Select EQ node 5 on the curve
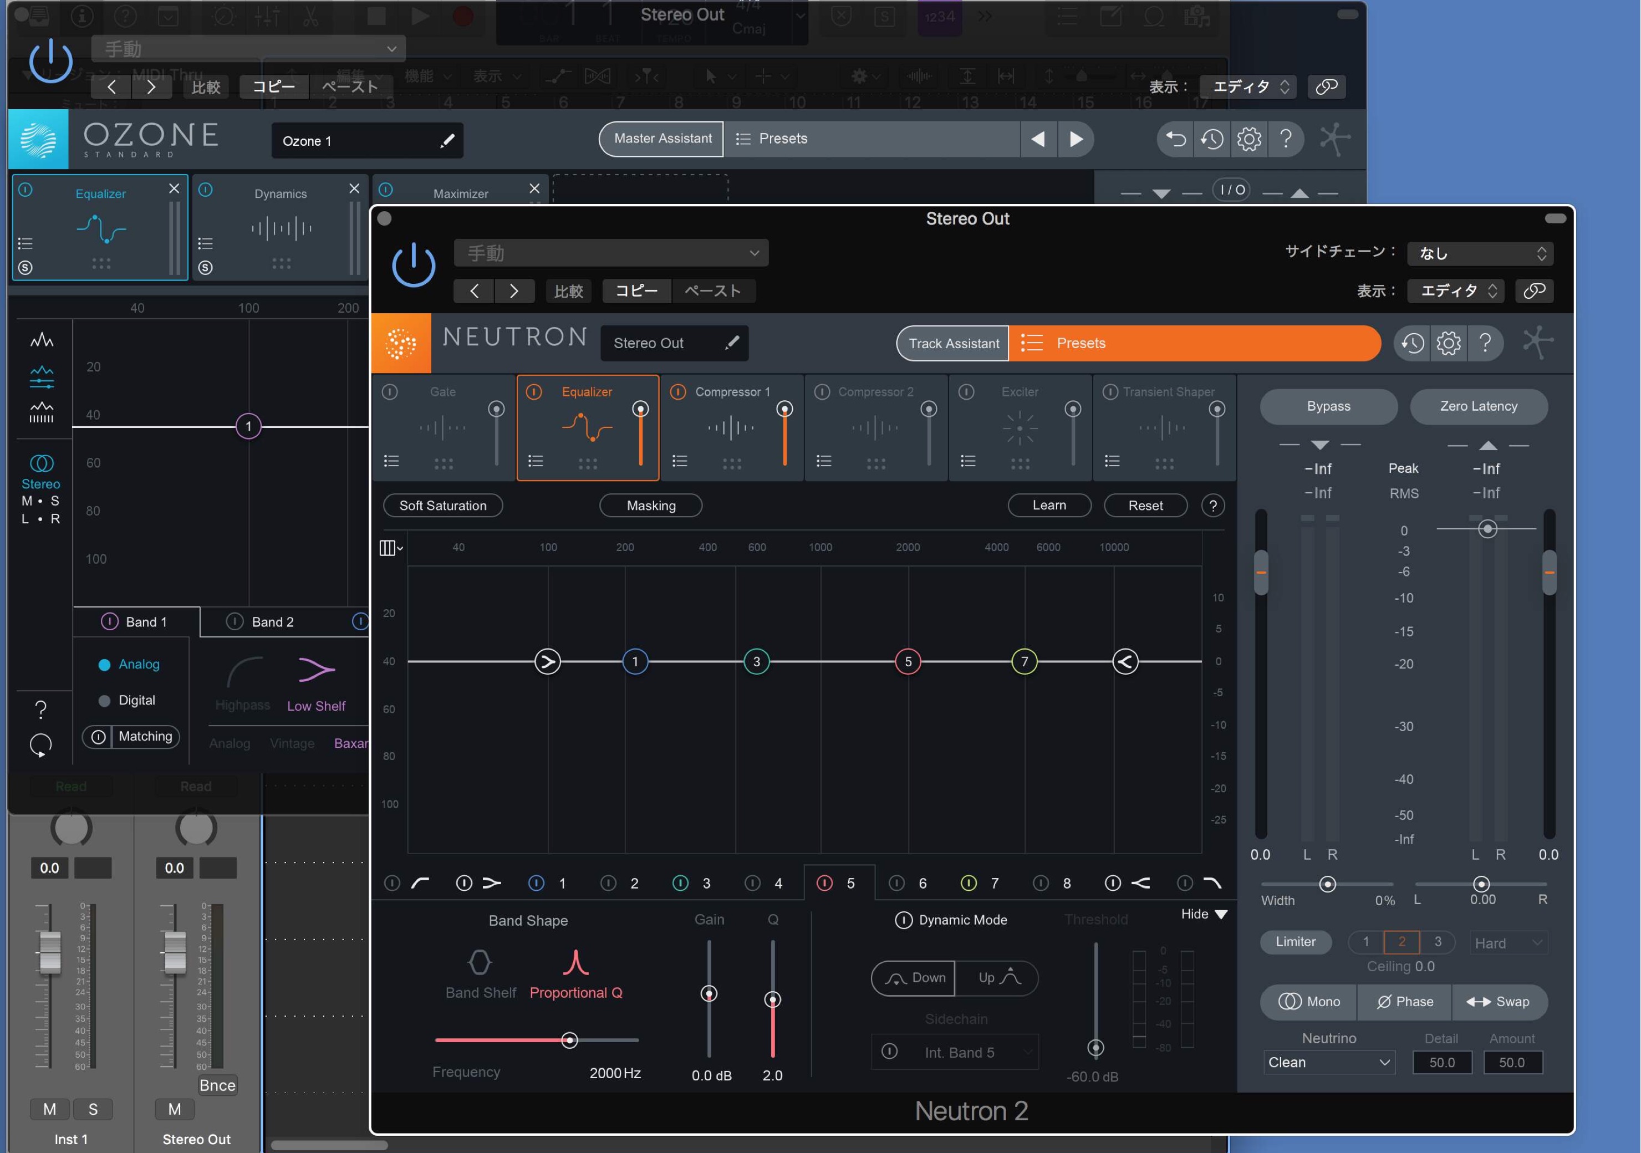This screenshot has width=1641, height=1153. (x=908, y=661)
